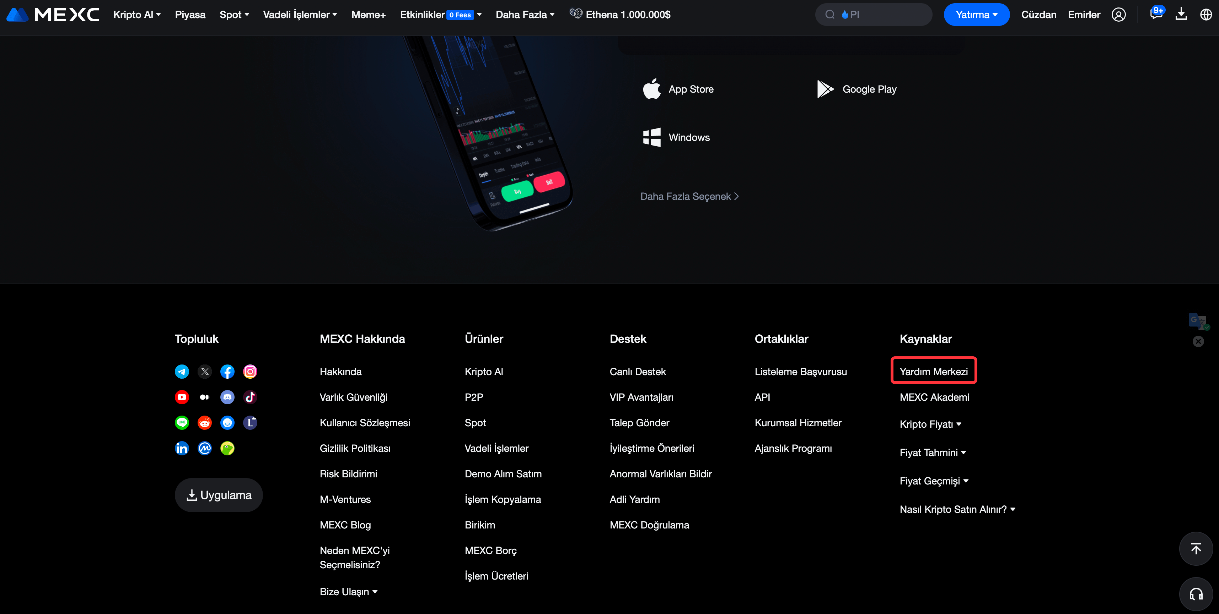This screenshot has width=1219, height=614.
Task: Click Daha Fazla Seçenek link
Action: 689,196
